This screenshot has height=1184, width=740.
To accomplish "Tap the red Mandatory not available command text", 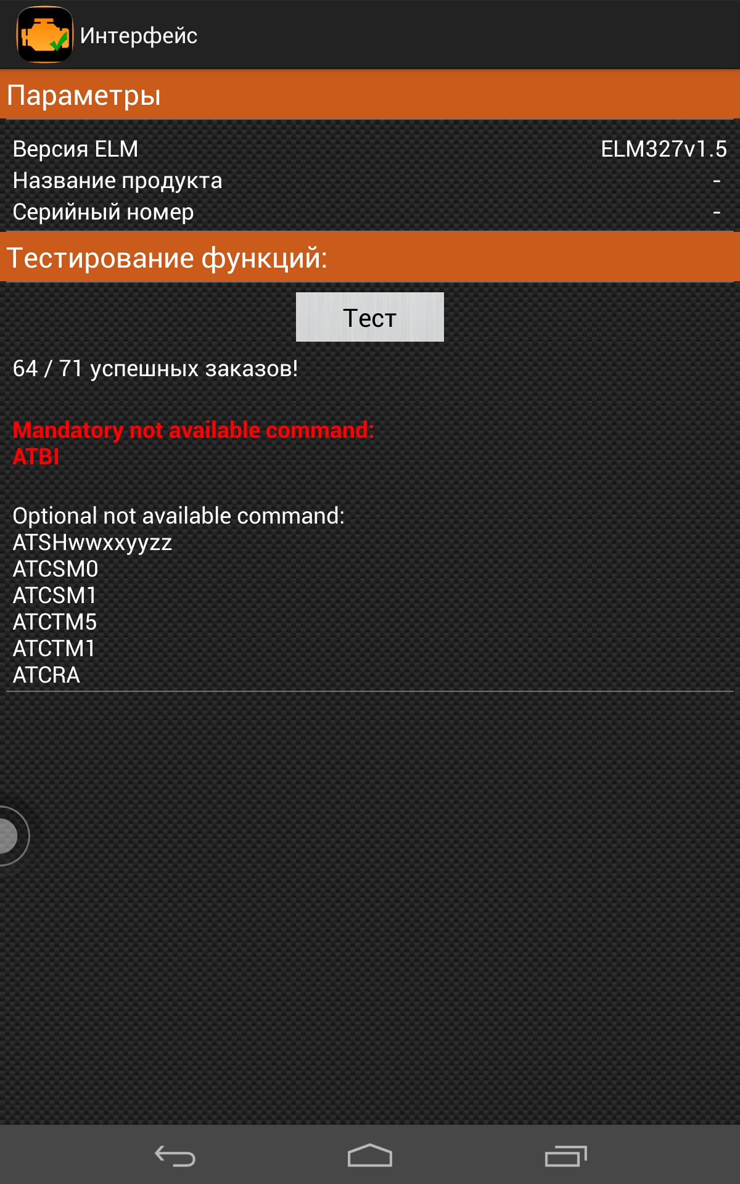I will click(x=194, y=430).
